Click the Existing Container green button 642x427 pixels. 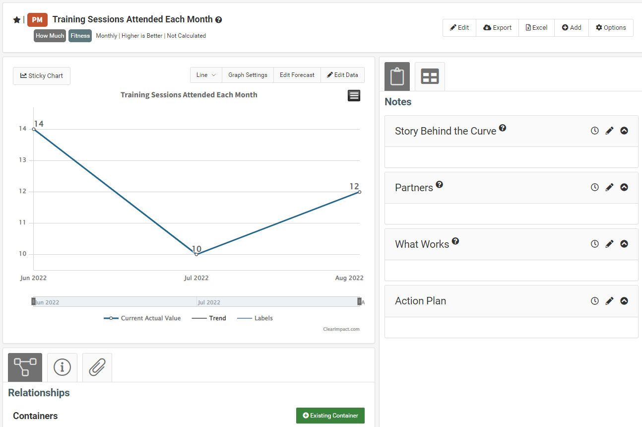click(x=330, y=416)
